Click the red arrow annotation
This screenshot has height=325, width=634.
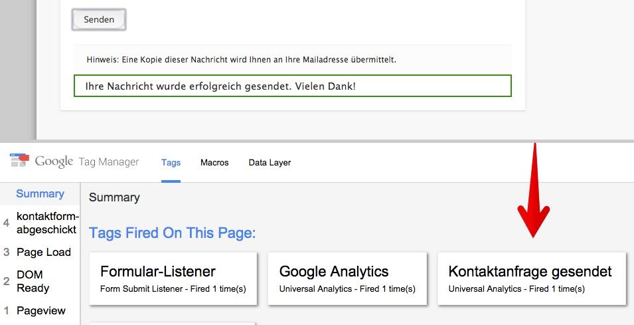[x=534, y=190]
